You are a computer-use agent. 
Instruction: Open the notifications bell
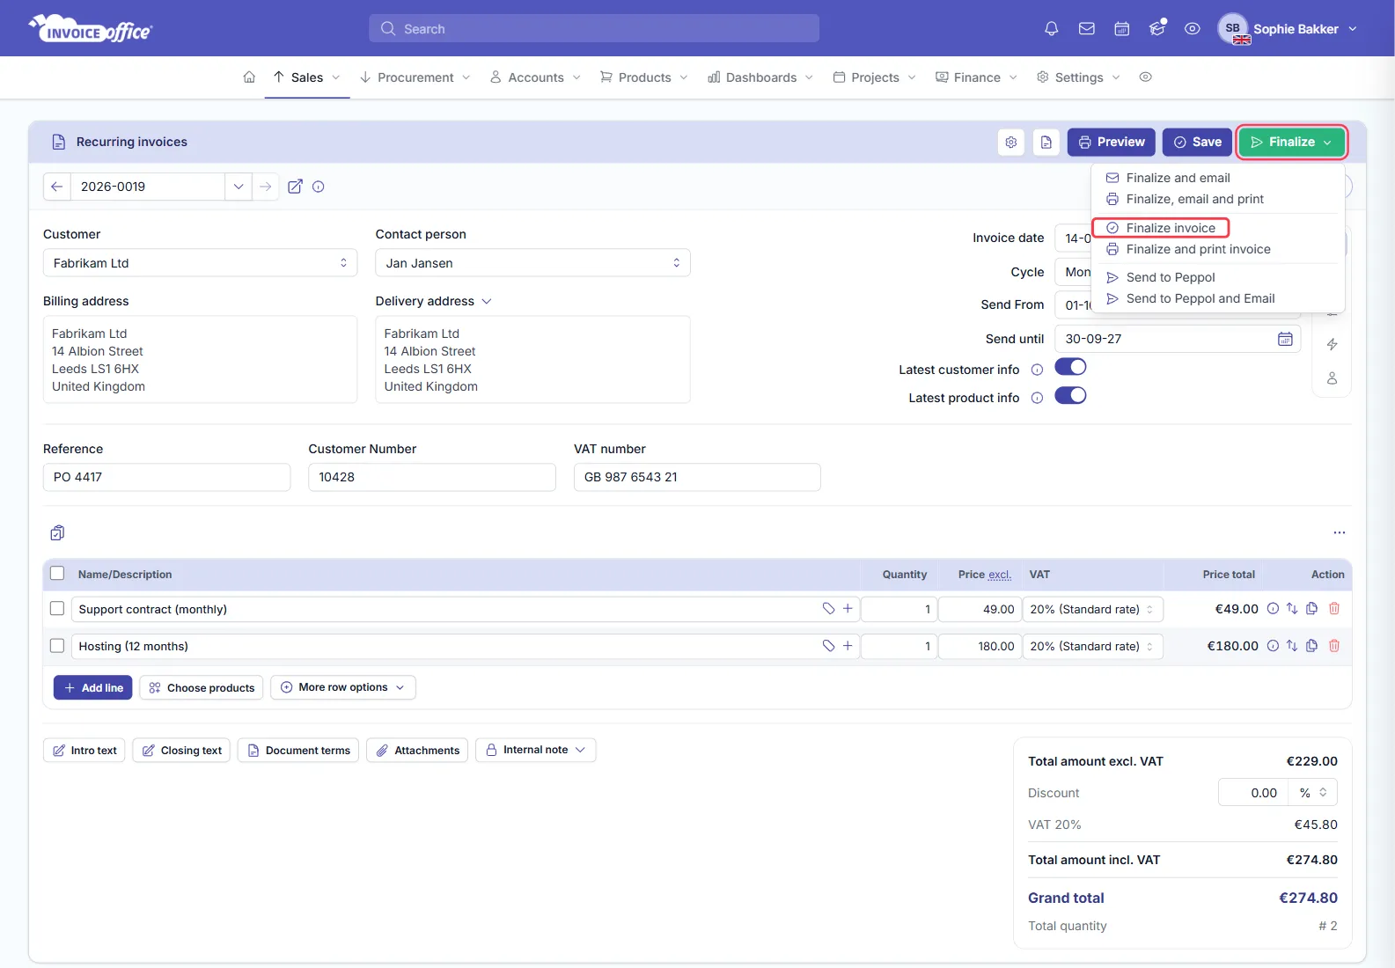point(1051,29)
